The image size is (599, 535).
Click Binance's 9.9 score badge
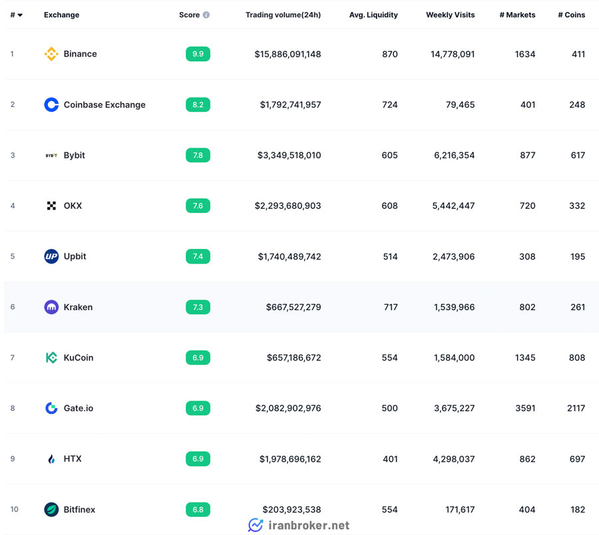point(198,54)
